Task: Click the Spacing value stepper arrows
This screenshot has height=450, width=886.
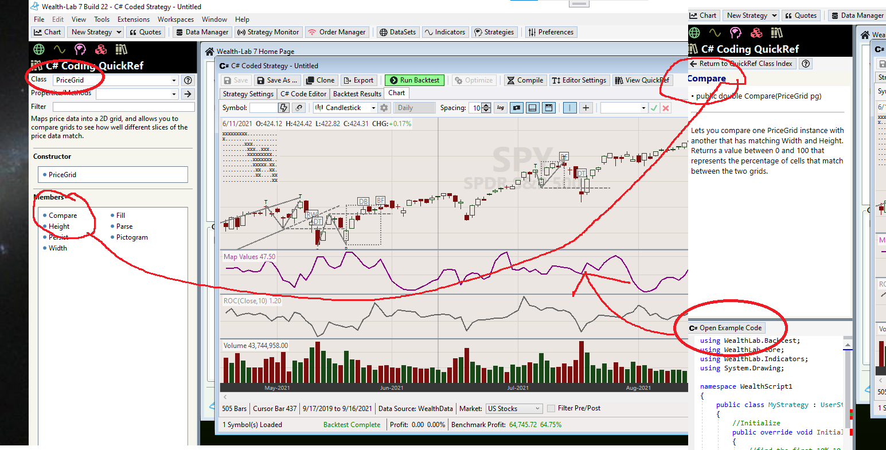Action: tap(486, 108)
